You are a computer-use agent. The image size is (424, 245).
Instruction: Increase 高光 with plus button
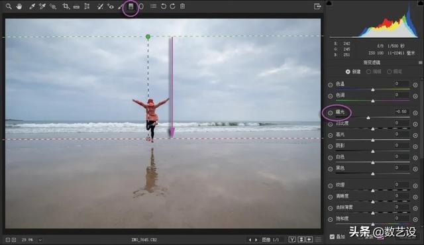point(415,135)
